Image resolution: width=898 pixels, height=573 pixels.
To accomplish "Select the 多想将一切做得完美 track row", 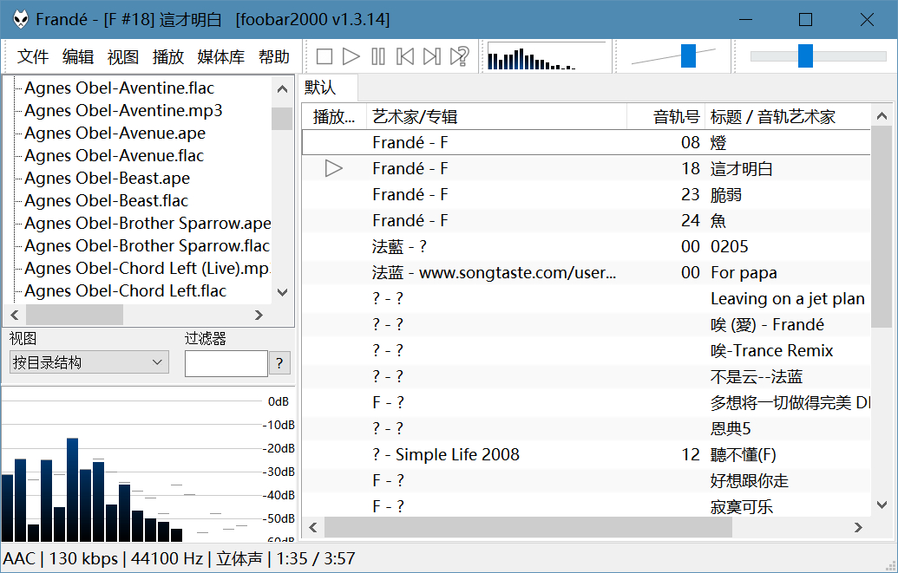I will pyautogui.click(x=586, y=402).
